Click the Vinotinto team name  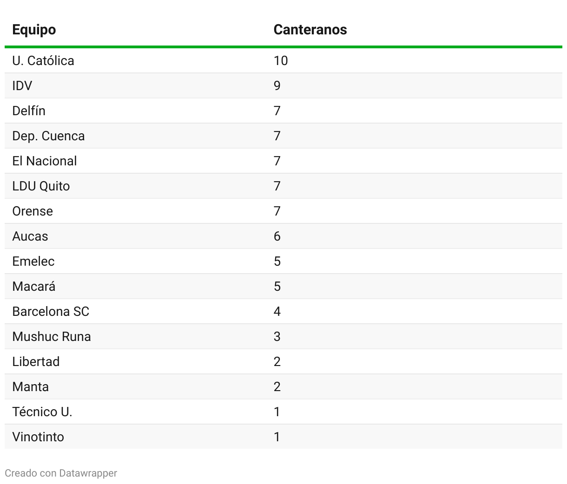coord(38,437)
